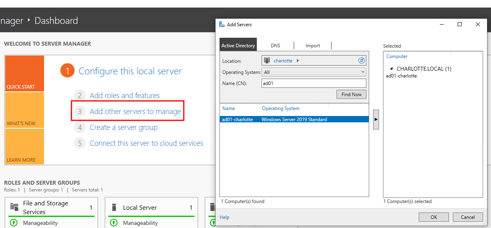Viewport: 491px width, 228px height.
Task: Click the Find Now button
Action: (x=351, y=94)
